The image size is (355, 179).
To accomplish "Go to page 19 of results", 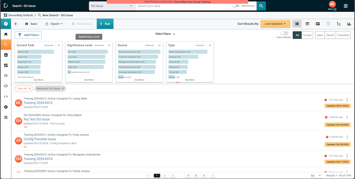I will point(188,176).
